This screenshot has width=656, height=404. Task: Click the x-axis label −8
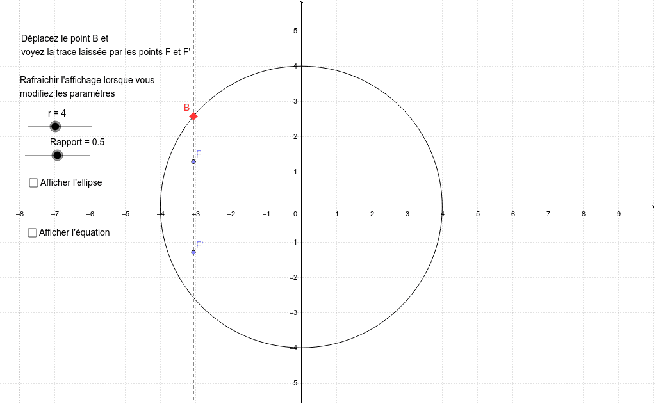pos(20,214)
